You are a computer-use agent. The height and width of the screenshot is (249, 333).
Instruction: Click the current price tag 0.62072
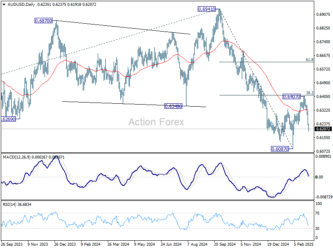click(323, 129)
